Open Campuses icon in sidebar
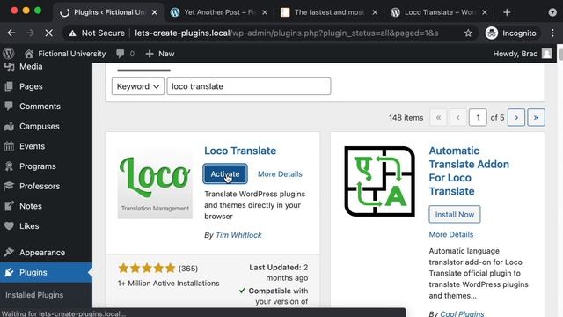This screenshot has width=563, height=317. tap(9, 126)
